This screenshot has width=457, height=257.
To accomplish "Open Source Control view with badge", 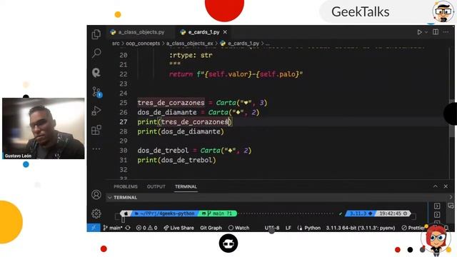I will tap(96, 92).
